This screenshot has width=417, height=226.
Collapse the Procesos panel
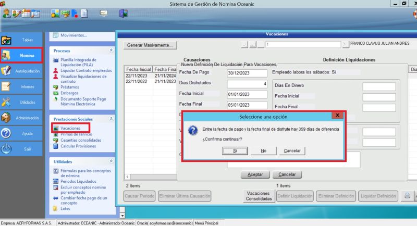point(111,51)
